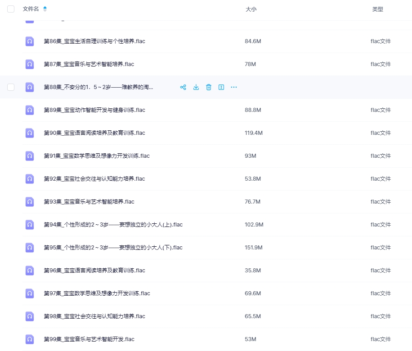Screen dimensions: 412x351
Task: Click the 35.8M size value
Action: 253,271
